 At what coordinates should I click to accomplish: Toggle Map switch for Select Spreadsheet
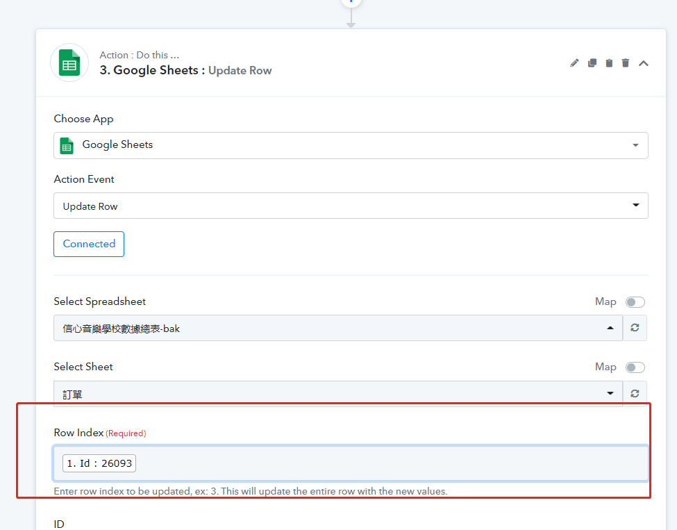pyautogui.click(x=635, y=302)
